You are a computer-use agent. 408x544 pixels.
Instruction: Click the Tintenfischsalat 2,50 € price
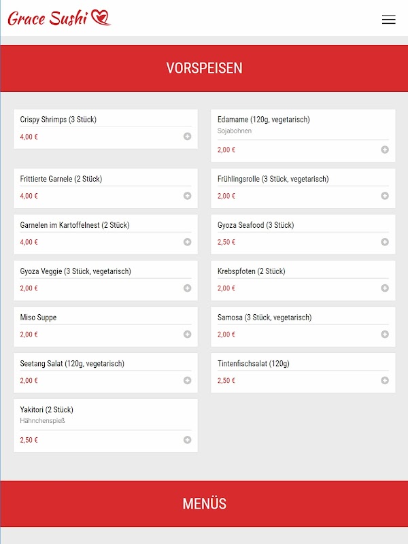226,381
